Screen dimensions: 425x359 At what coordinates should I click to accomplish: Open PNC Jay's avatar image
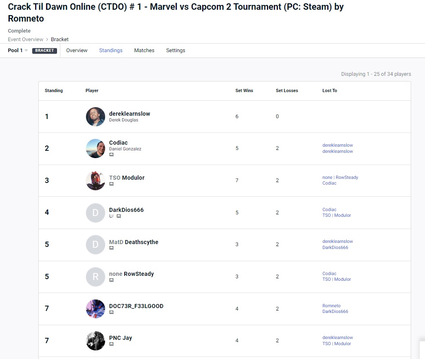coord(95,341)
